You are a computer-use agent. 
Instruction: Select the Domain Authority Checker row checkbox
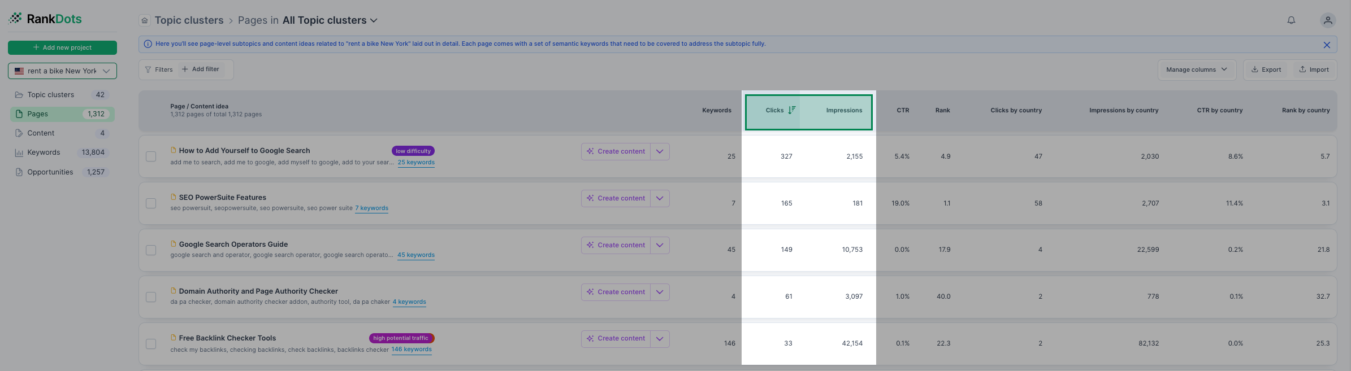pos(151,297)
